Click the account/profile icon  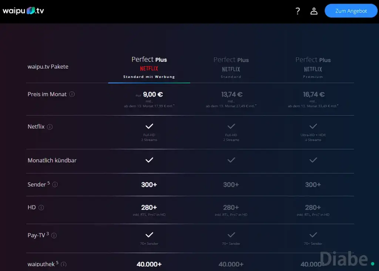click(x=314, y=11)
